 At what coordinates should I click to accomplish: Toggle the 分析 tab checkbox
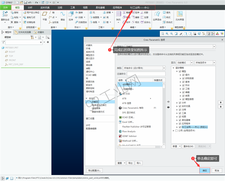[x=180, y=103]
